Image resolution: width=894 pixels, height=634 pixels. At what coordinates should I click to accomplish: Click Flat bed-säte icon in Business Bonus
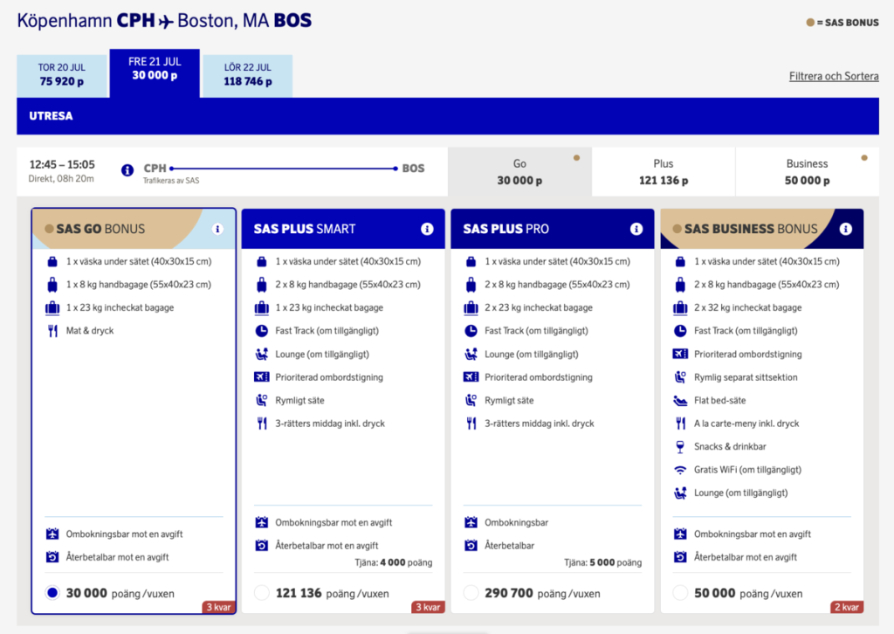(680, 401)
